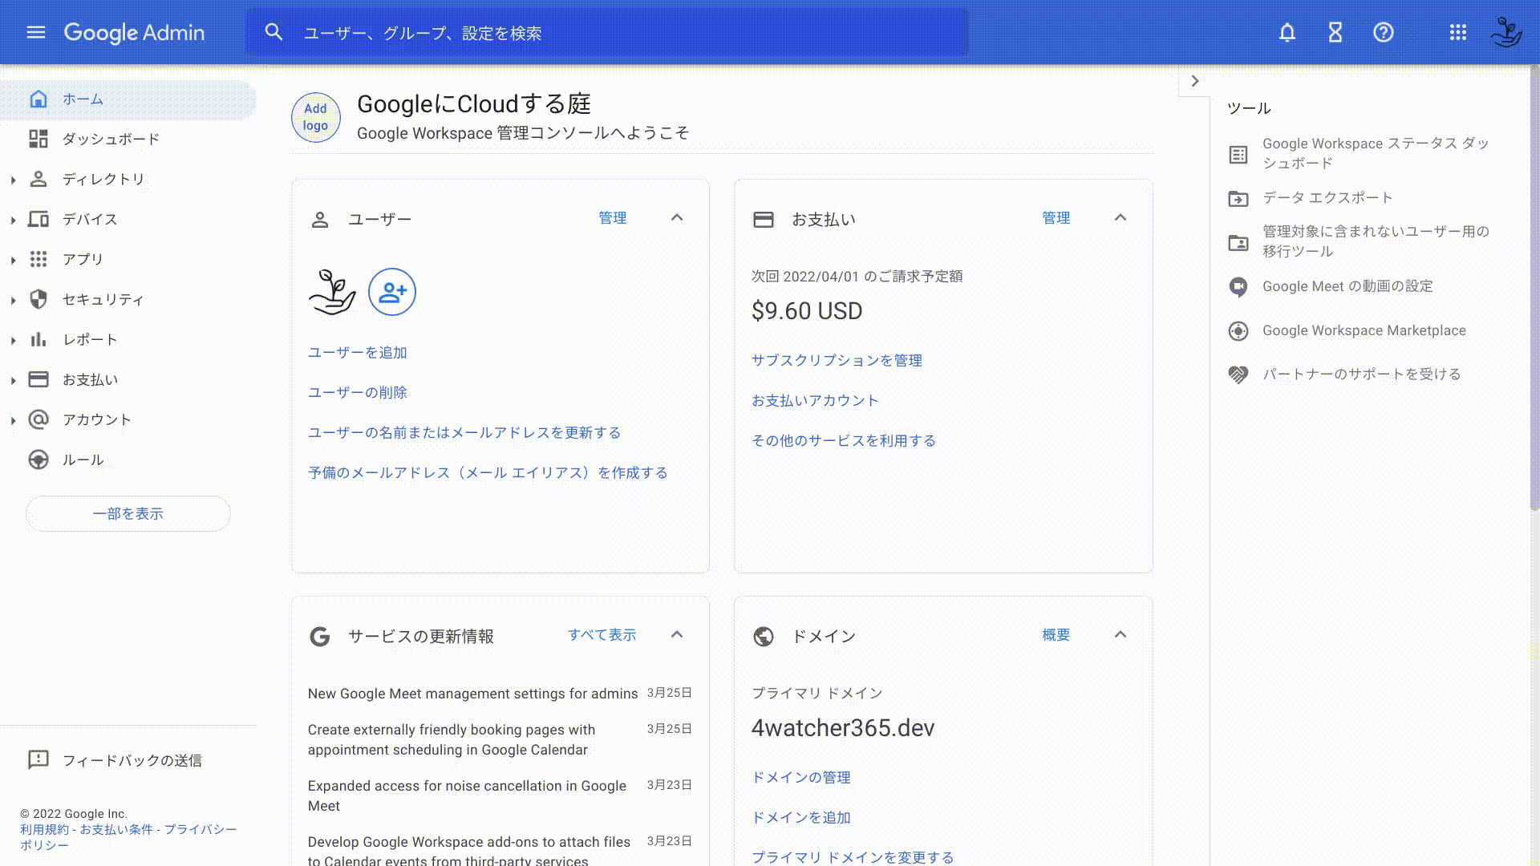Open the tasks hourglass icon in top bar
1540x866 pixels.
(1335, 33)
